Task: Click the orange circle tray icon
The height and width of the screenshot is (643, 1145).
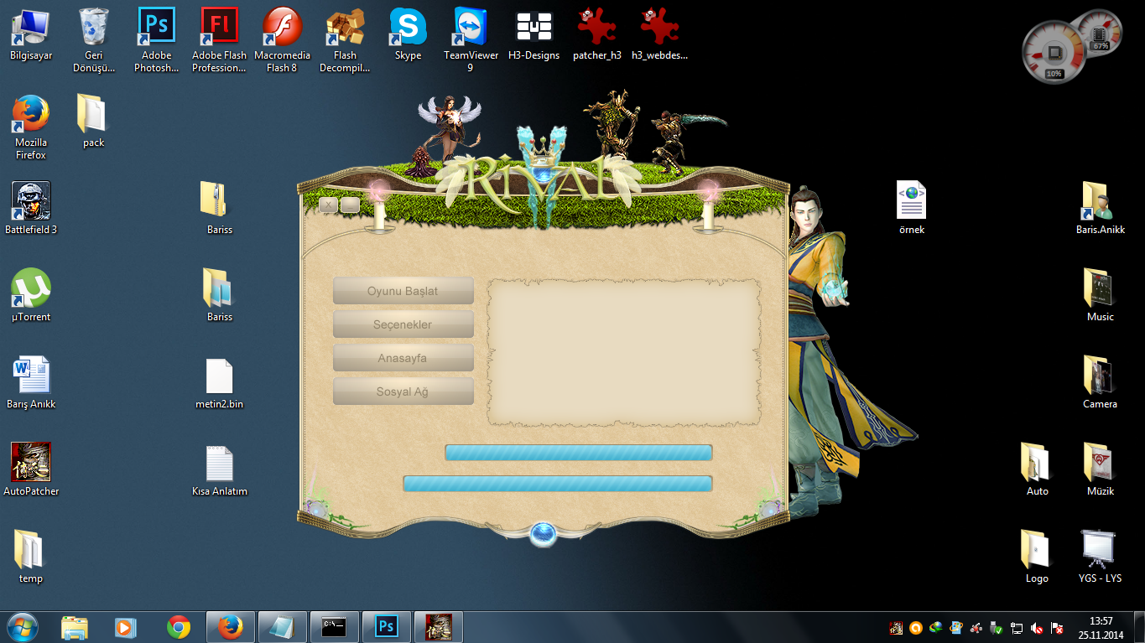Action: click(916, 627)
